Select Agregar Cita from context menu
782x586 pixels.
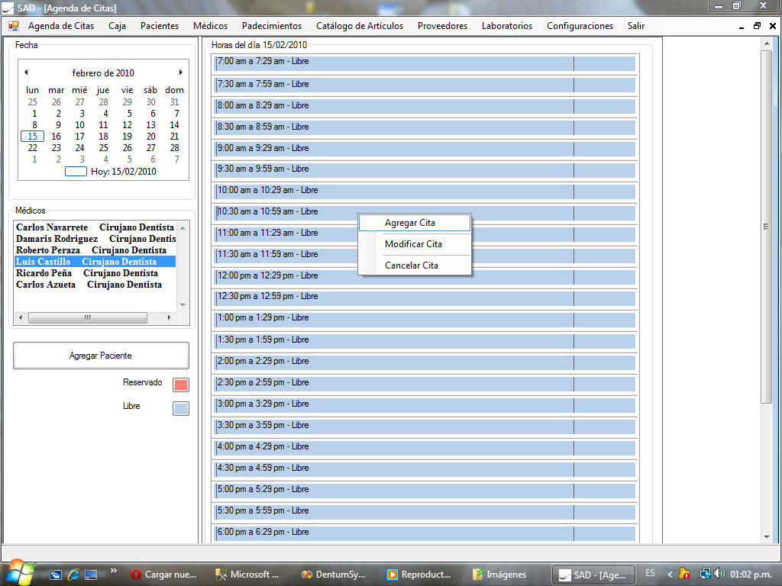(410, 223)
